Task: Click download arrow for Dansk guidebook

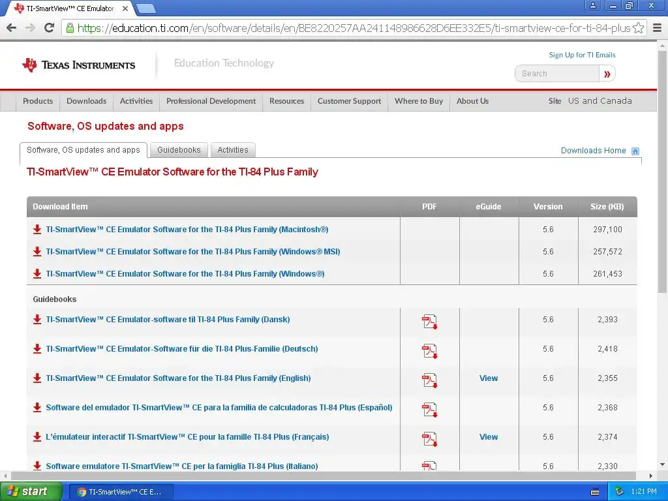Action: click(37, 319)
